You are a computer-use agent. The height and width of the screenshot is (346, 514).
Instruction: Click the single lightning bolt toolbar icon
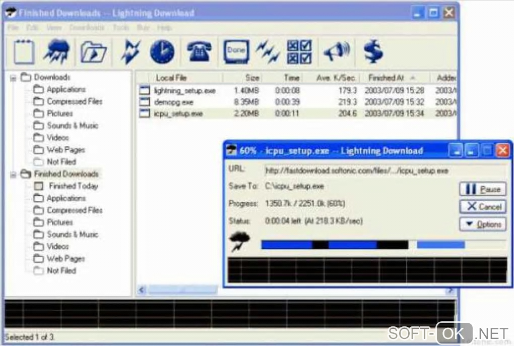coord(131,52)
